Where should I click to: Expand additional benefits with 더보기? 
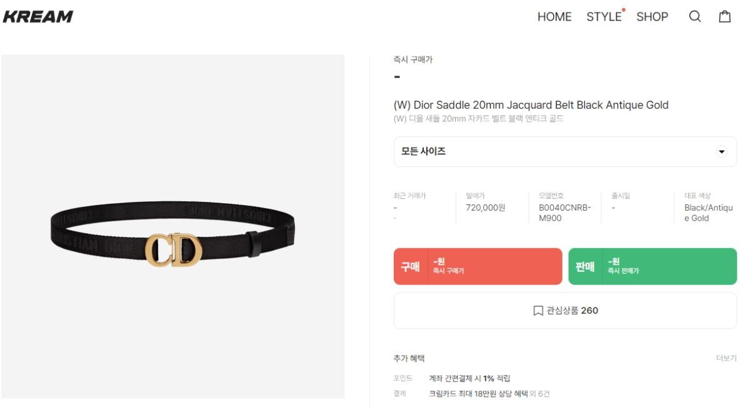tap(726, 358)
